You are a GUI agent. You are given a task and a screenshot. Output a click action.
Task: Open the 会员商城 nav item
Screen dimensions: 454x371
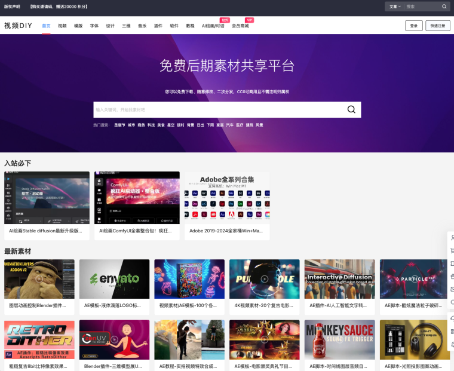click(x=240, y=26)
